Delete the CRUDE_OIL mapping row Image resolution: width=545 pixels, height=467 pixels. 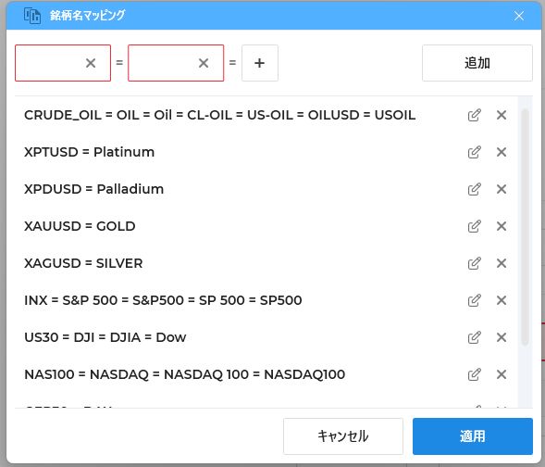tap(502, 115)
